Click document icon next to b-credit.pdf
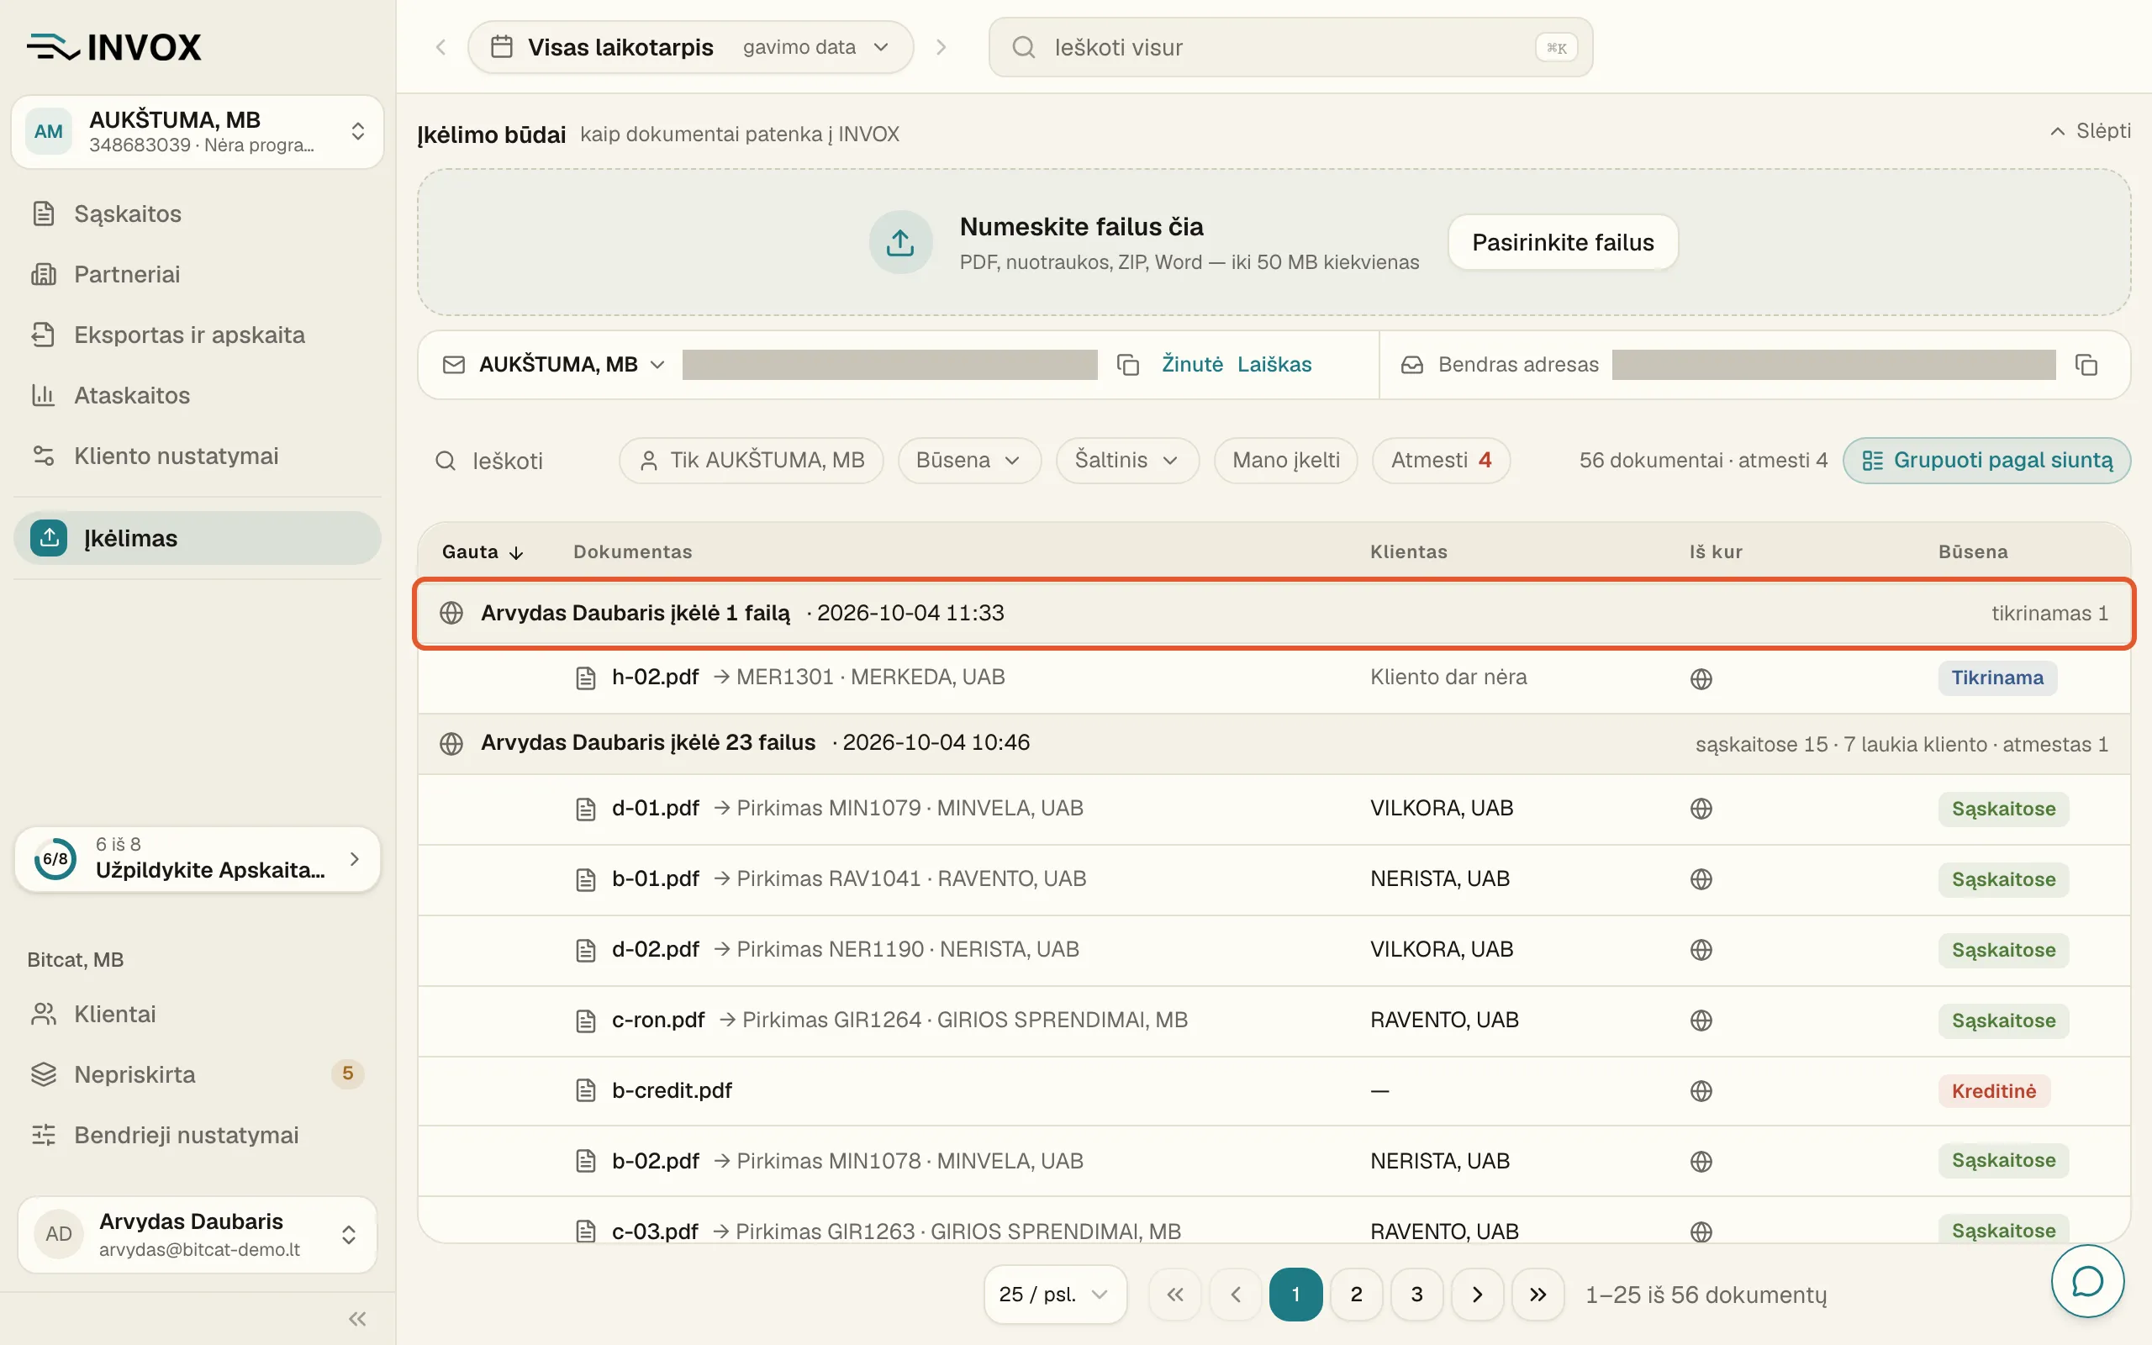 point(585,1090)
